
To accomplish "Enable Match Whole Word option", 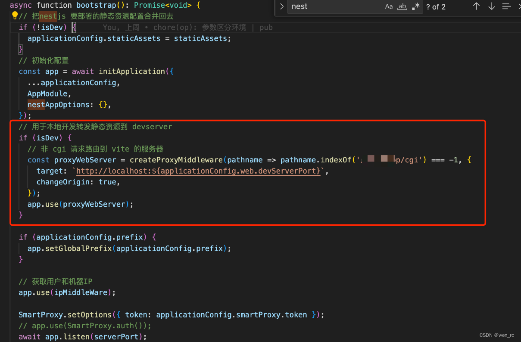I will click(402, 6).
